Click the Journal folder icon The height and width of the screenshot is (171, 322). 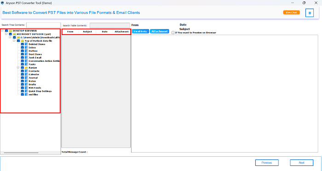26,78
